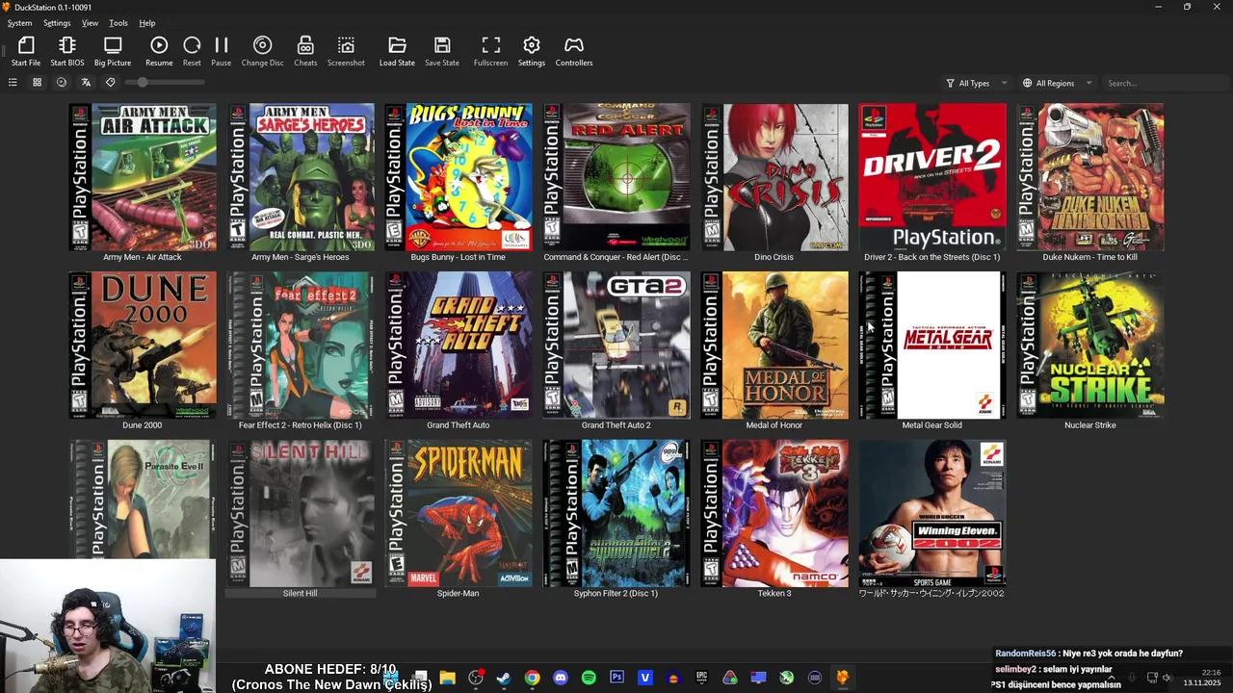Select the Nuclear Strike cover
This screenshot has width=1233, height=693.
1090,345
